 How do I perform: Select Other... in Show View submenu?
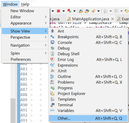click(x=88, y=118)
